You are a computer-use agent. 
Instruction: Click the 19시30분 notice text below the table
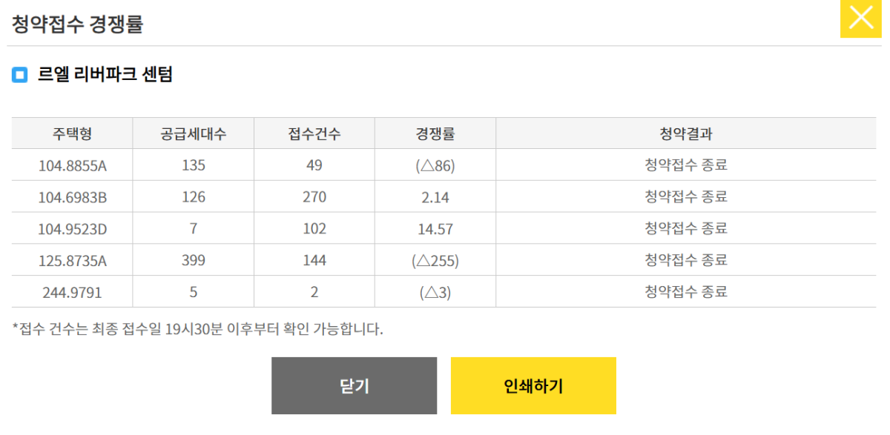197,329
